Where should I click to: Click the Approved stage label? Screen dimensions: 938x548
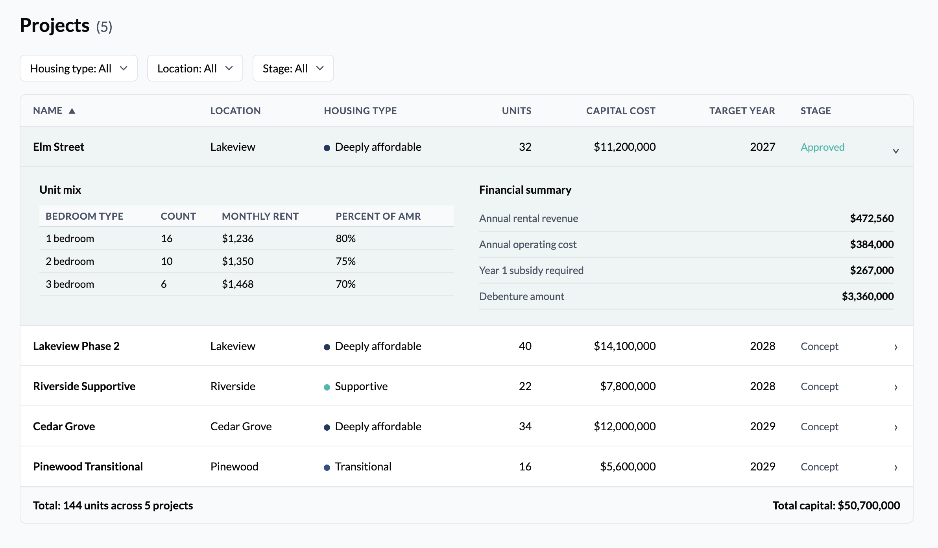click(822, 147)
